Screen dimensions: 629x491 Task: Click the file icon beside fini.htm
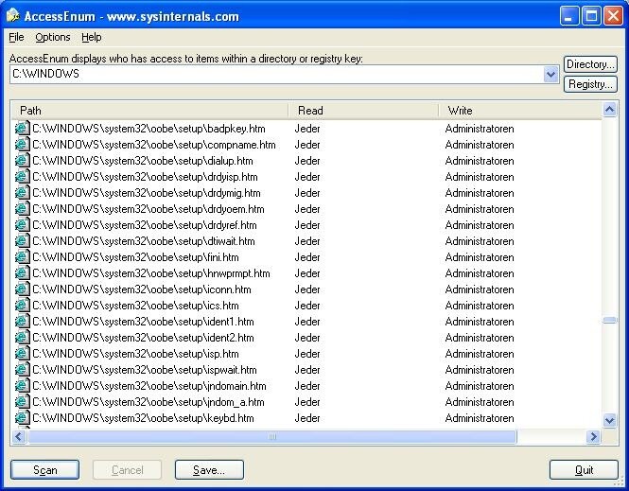[23, 256]
